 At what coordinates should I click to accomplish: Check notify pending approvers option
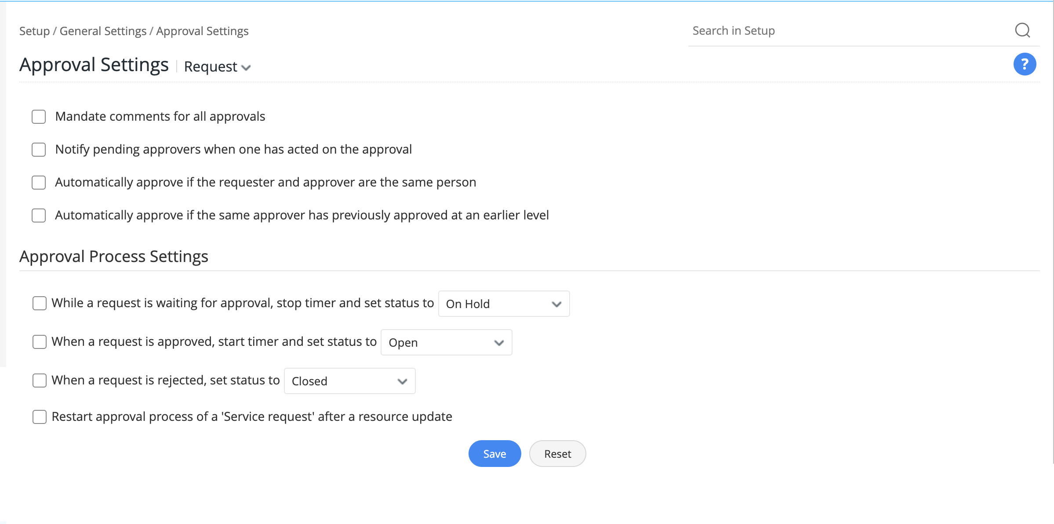(39, 149)
